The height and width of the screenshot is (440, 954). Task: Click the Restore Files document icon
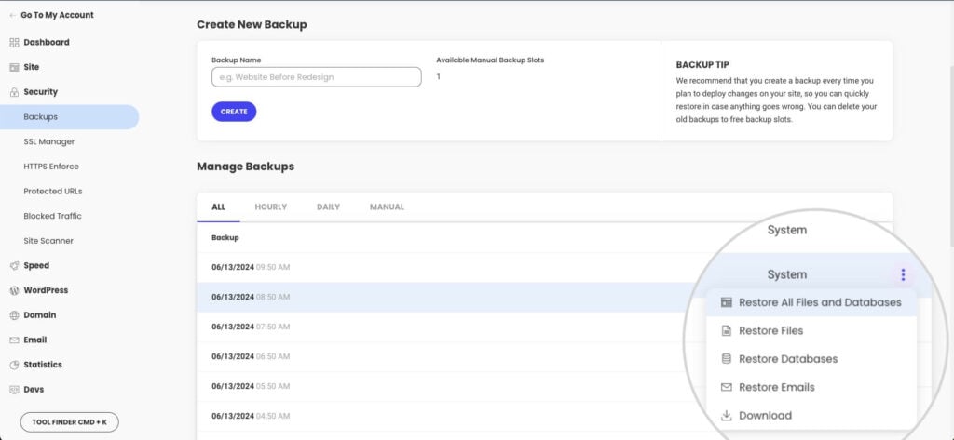pyautogui.click(x=726, y=330)
